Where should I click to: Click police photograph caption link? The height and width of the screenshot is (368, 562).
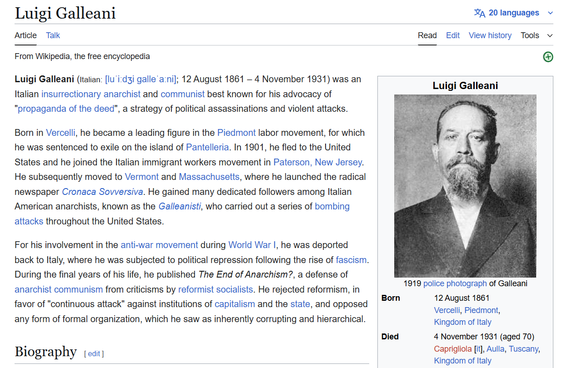[x=455, y=283]
